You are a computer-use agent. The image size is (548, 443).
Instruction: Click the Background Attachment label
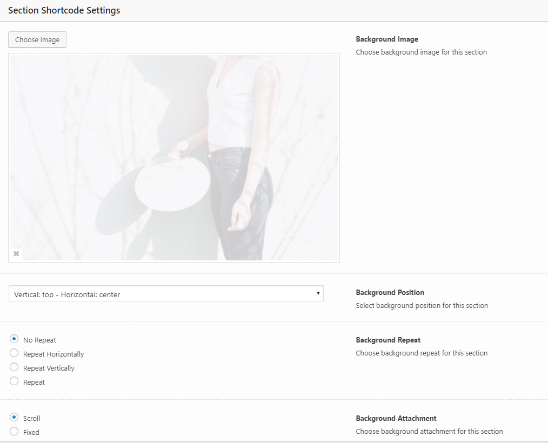396,418
